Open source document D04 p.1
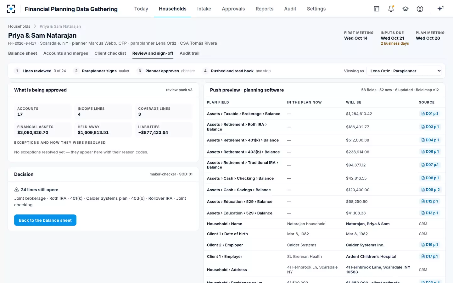Screen dimensions: 453x283 (x=430, y=140)
